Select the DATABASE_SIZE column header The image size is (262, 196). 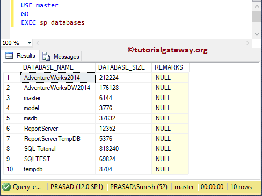123,67
